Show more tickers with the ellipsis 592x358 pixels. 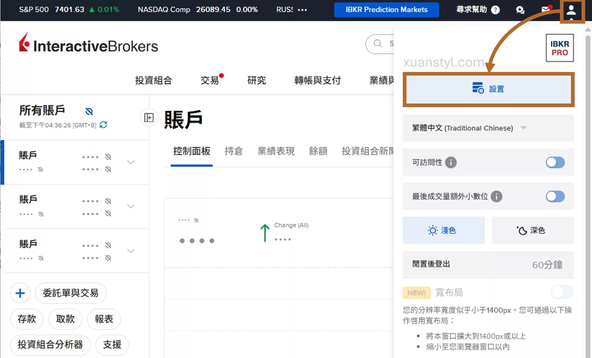pyautogui.click(x=302, y=10)
